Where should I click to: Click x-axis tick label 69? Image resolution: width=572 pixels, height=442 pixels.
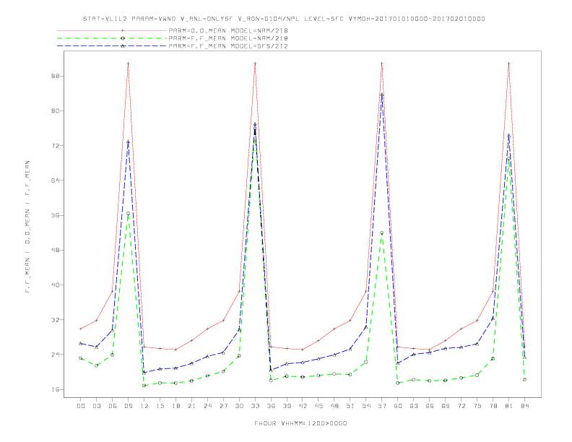pyautogui.click(x=446, y=406)
